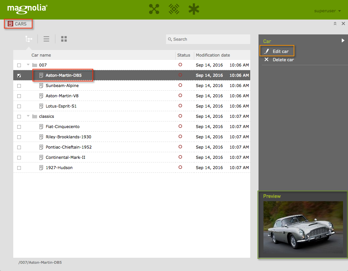
Task: Click the Delete car X icon
Action: click(x=266, y=60)
